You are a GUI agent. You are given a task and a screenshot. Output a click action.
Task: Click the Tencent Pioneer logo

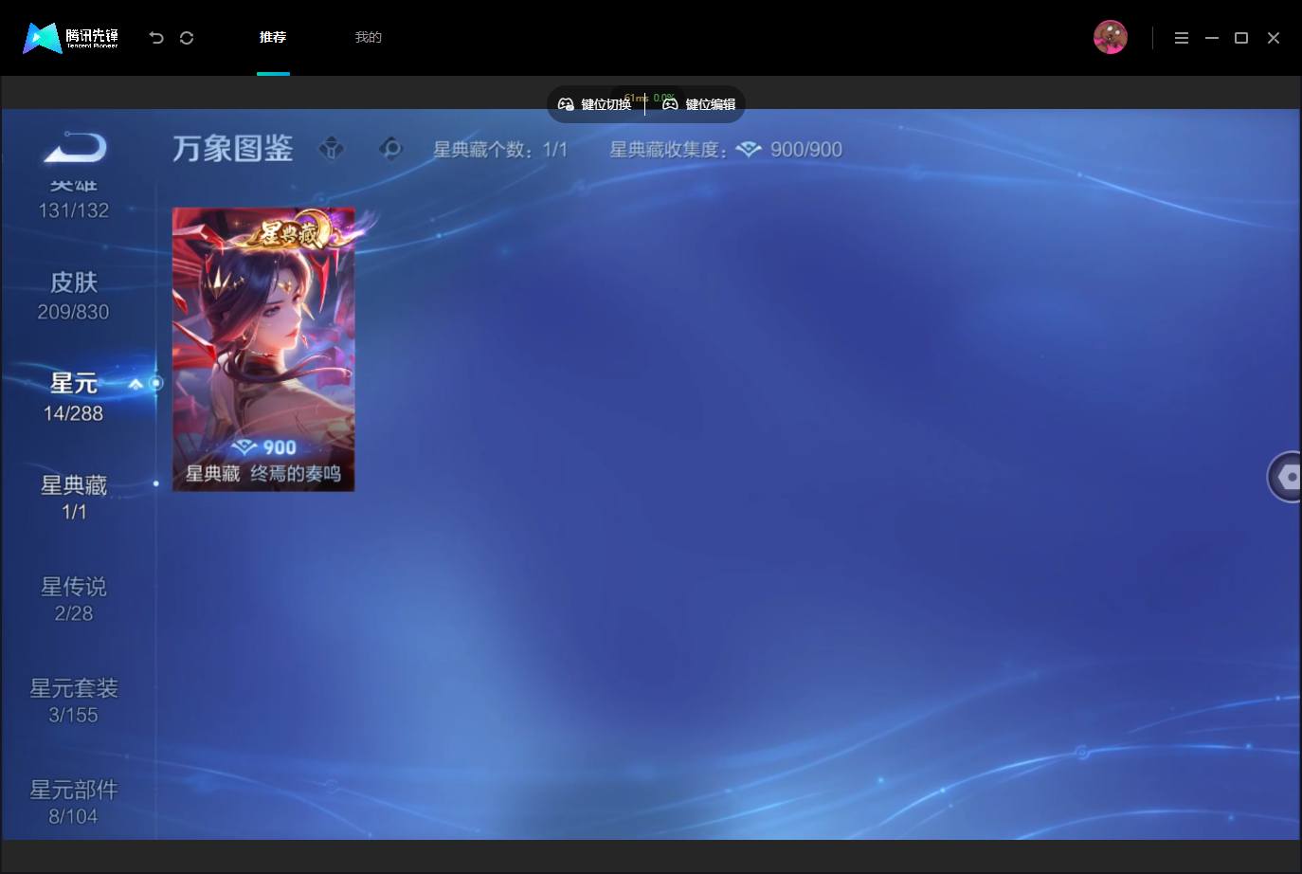[x=71, y=38]
